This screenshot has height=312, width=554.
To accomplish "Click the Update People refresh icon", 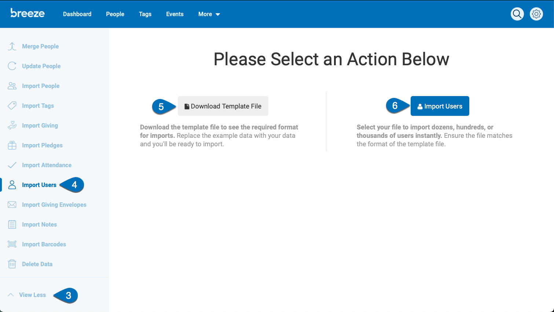I will coord(12,66).
